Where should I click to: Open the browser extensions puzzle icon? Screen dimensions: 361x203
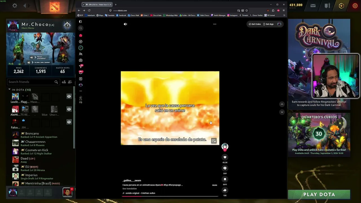click(x=273, y=10)
